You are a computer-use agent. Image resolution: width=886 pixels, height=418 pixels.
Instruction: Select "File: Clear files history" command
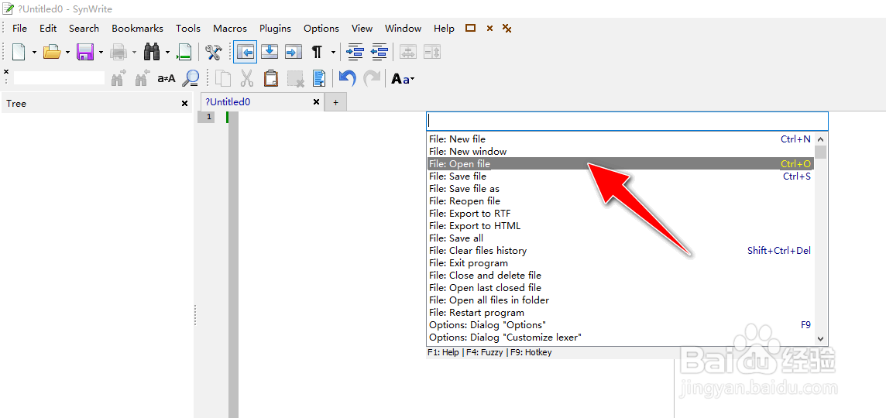click(620, 251)
